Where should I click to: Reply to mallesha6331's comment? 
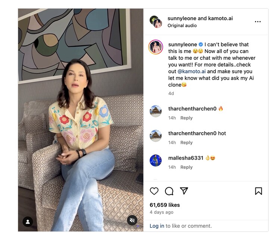pos(186,167)
